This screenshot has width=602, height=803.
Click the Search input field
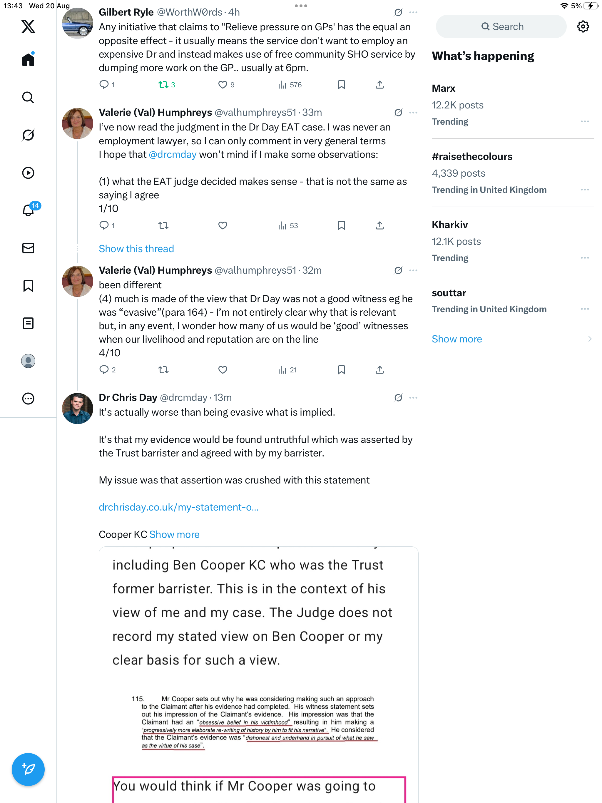[501, 26]
